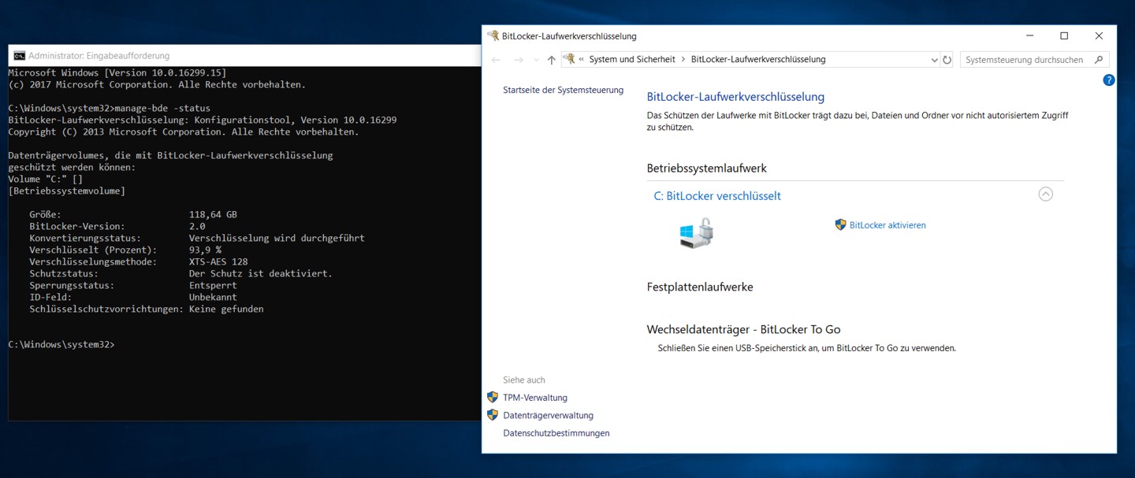The image size is (1135, 478).
Task: Click the '93,9 %' value in command prompt
Action: pyautogui.click(x=205, y=250)
